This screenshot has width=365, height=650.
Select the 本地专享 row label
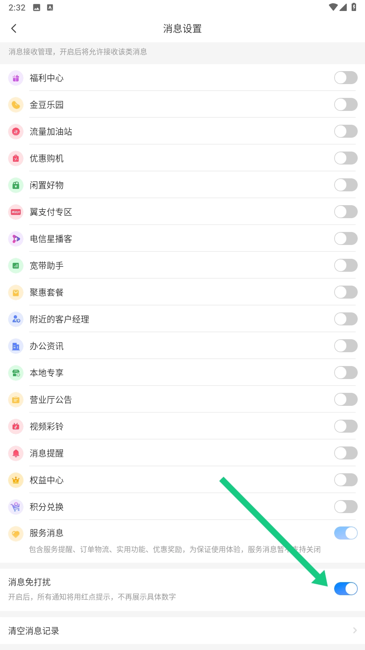point(47,373)
